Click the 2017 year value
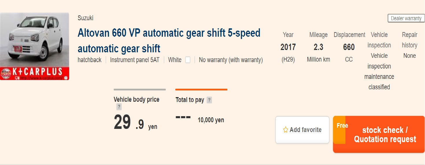This screenshot has width=425, height=165. [288, 47]
